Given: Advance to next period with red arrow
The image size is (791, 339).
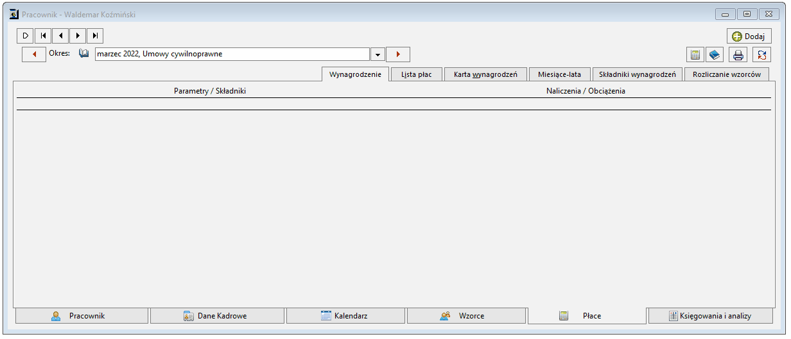Looking at the screenshot, I should [398, 54].
